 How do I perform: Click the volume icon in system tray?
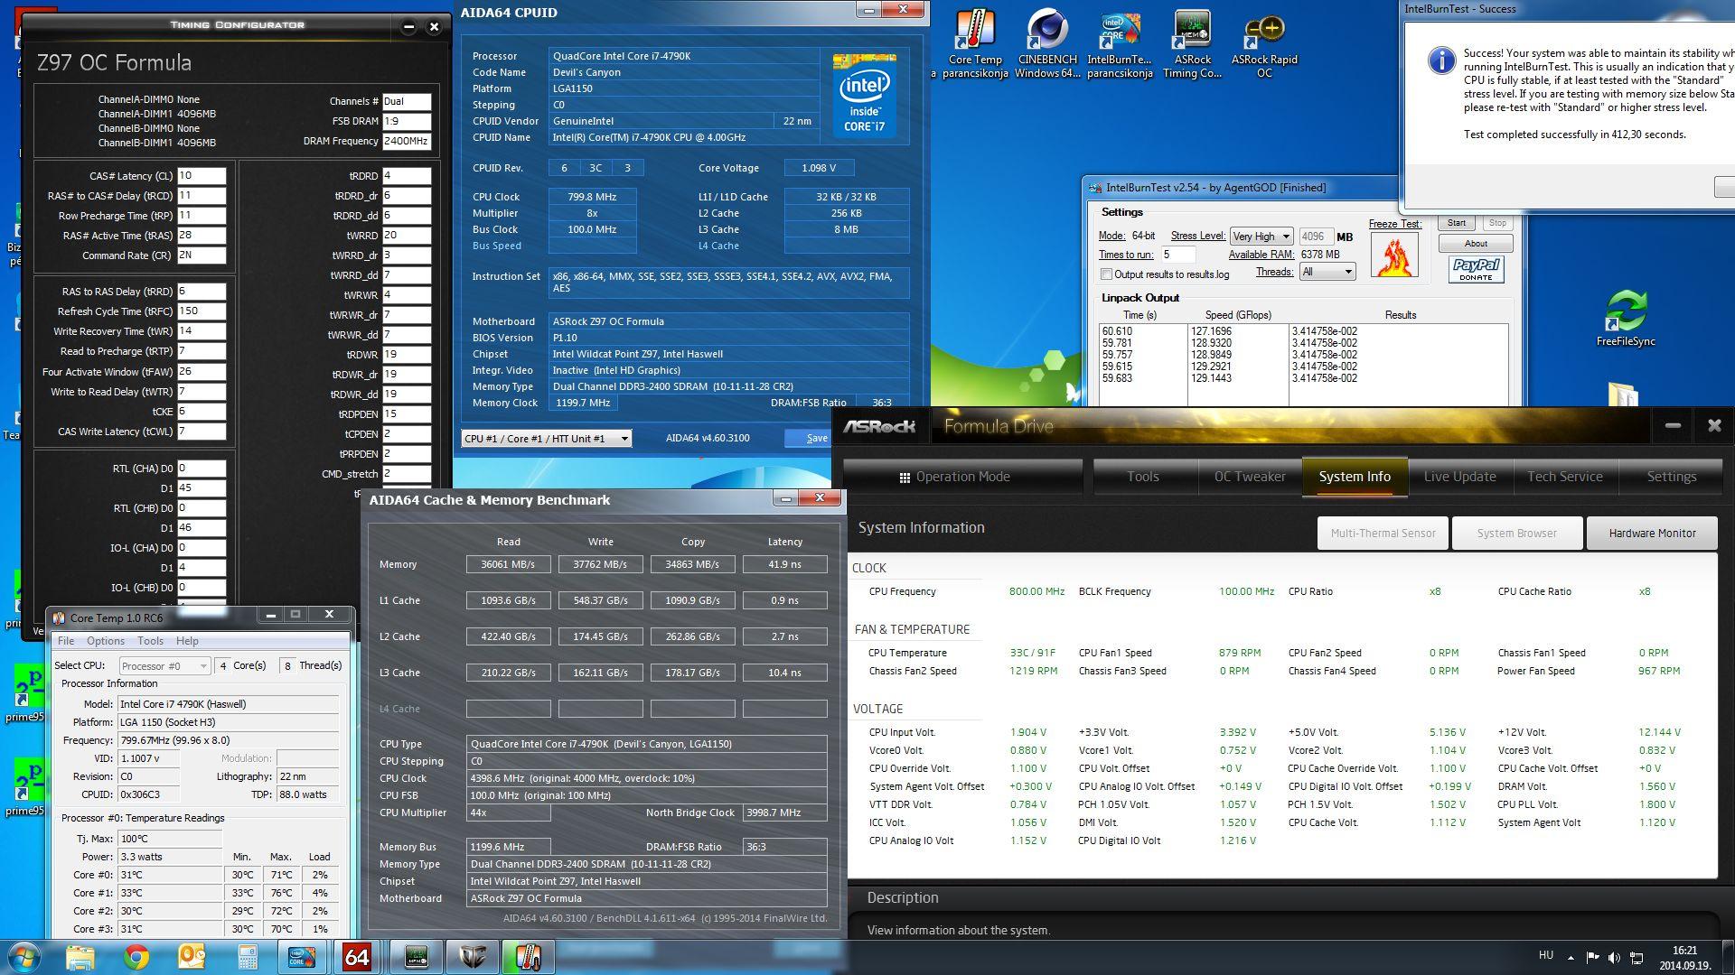point(1614,957)
